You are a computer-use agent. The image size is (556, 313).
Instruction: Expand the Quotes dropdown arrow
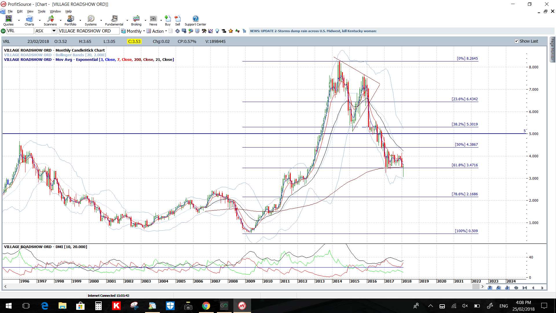19,21
